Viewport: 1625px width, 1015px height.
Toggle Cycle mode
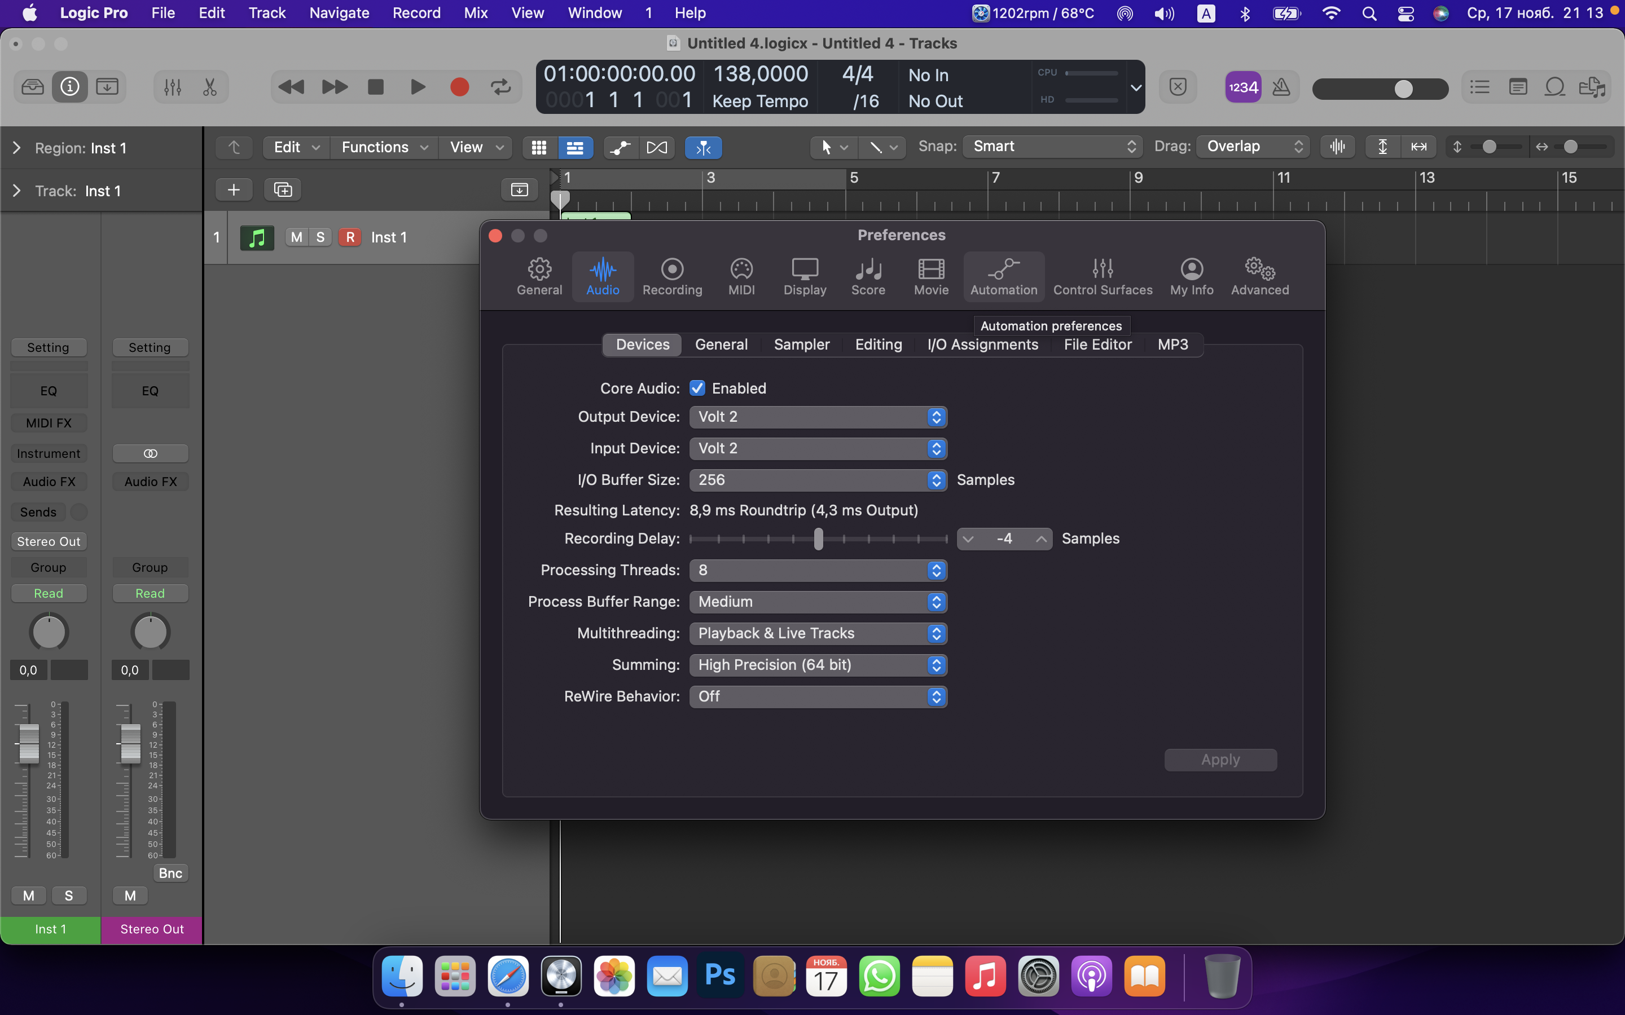click(x=501, y=87)
